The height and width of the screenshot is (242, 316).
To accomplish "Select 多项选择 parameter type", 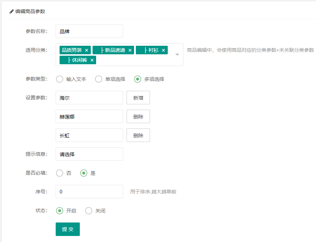I will tap(138, 79).
